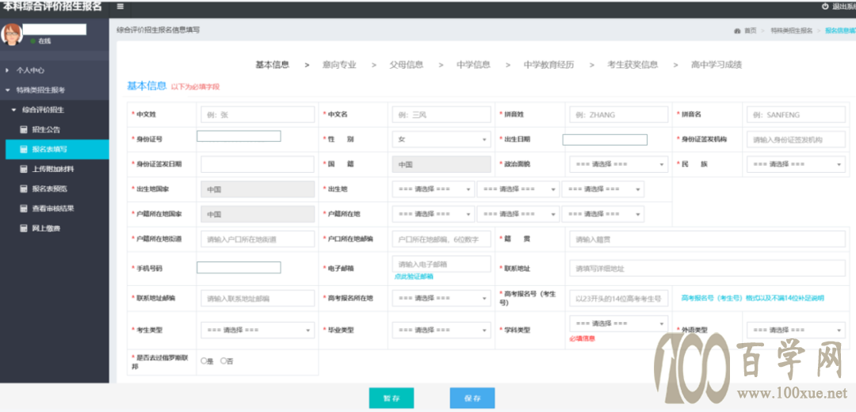The height and width of the screenshot is (412, 856).
Task: Focus the 户口所在地邮编 input field
Action: click(x=441, y=239)
